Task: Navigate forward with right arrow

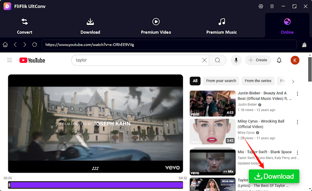Action: [25, 44]
